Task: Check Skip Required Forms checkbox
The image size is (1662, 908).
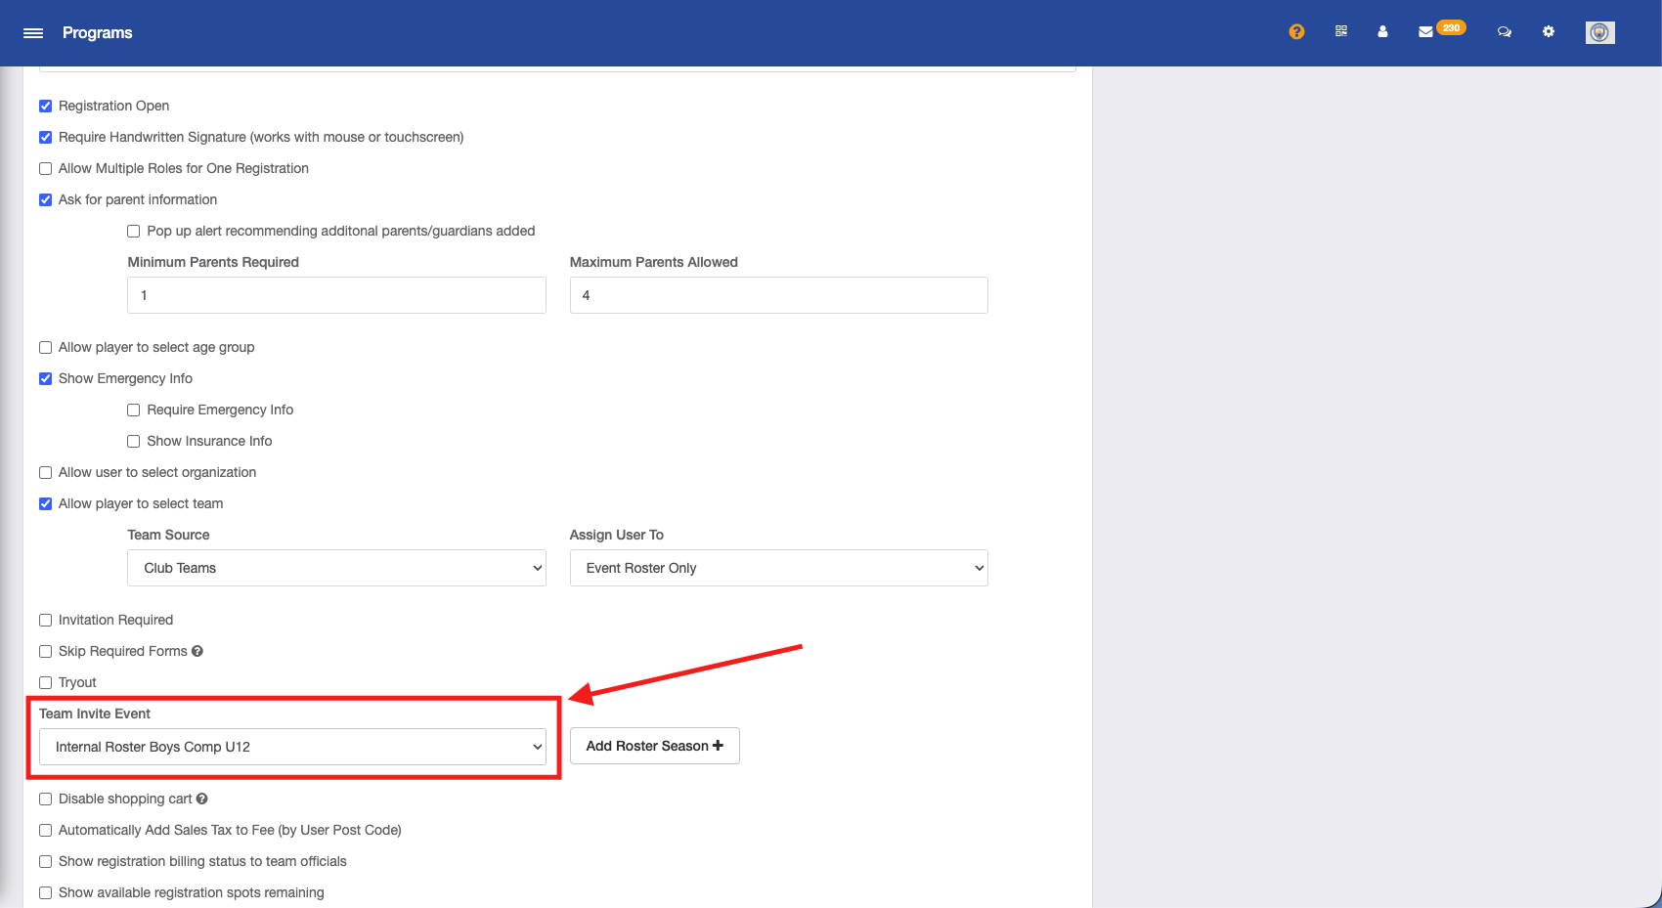Action: click(45, 651)
